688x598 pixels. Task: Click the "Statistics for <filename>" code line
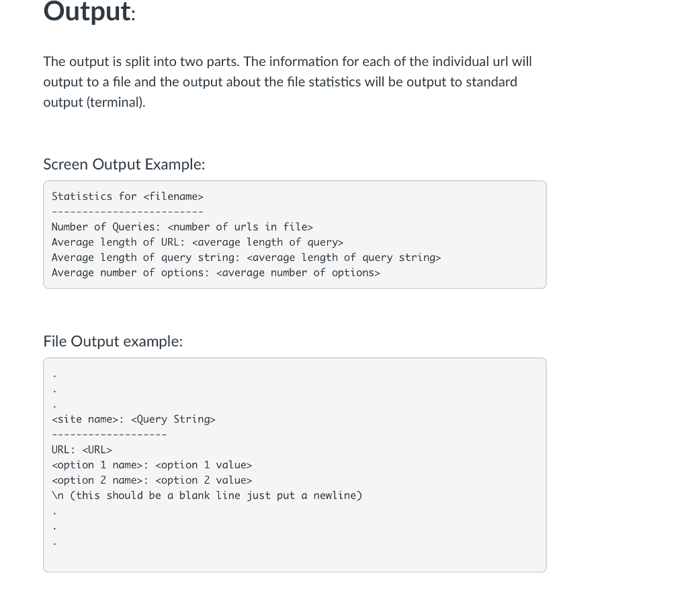(x=127, y=196)
